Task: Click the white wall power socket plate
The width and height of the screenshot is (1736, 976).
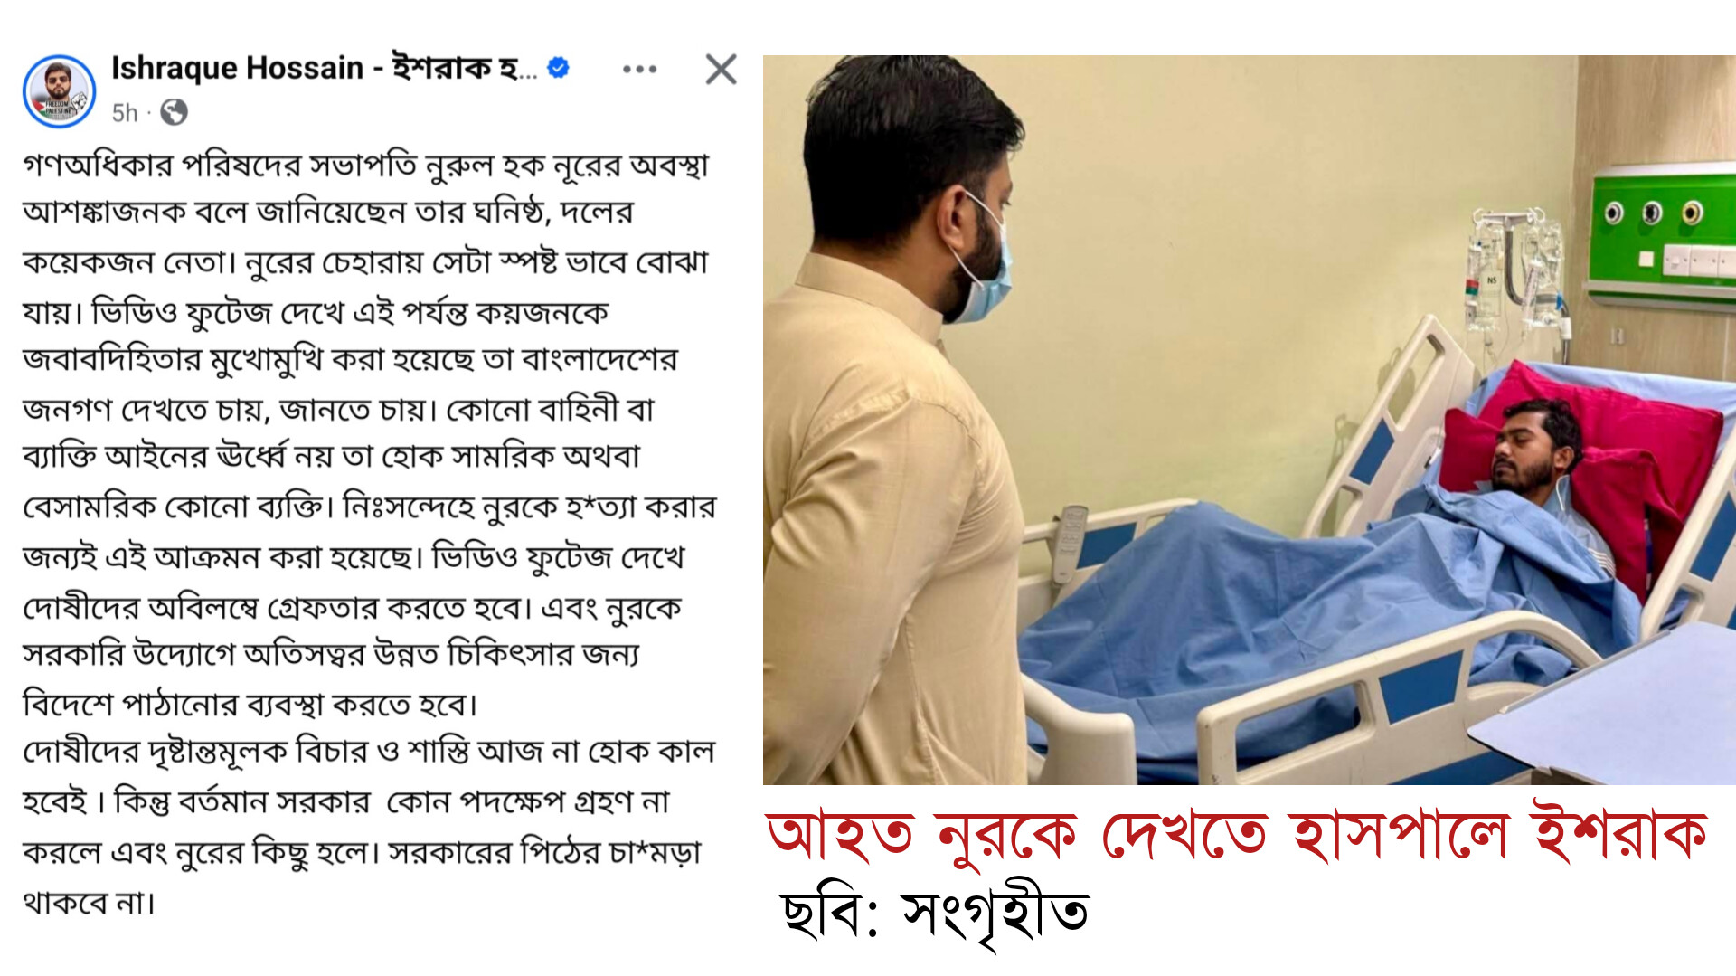Action: tap(1698, 261)
